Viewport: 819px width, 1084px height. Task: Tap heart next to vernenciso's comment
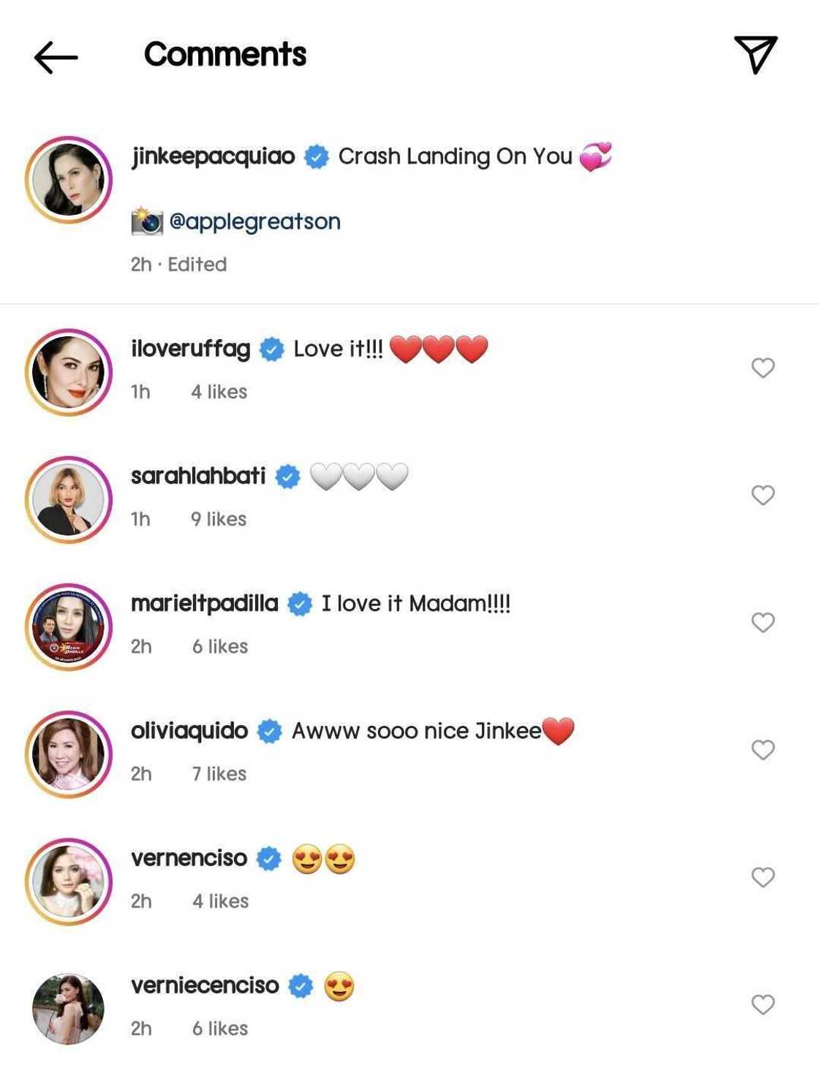763,876
